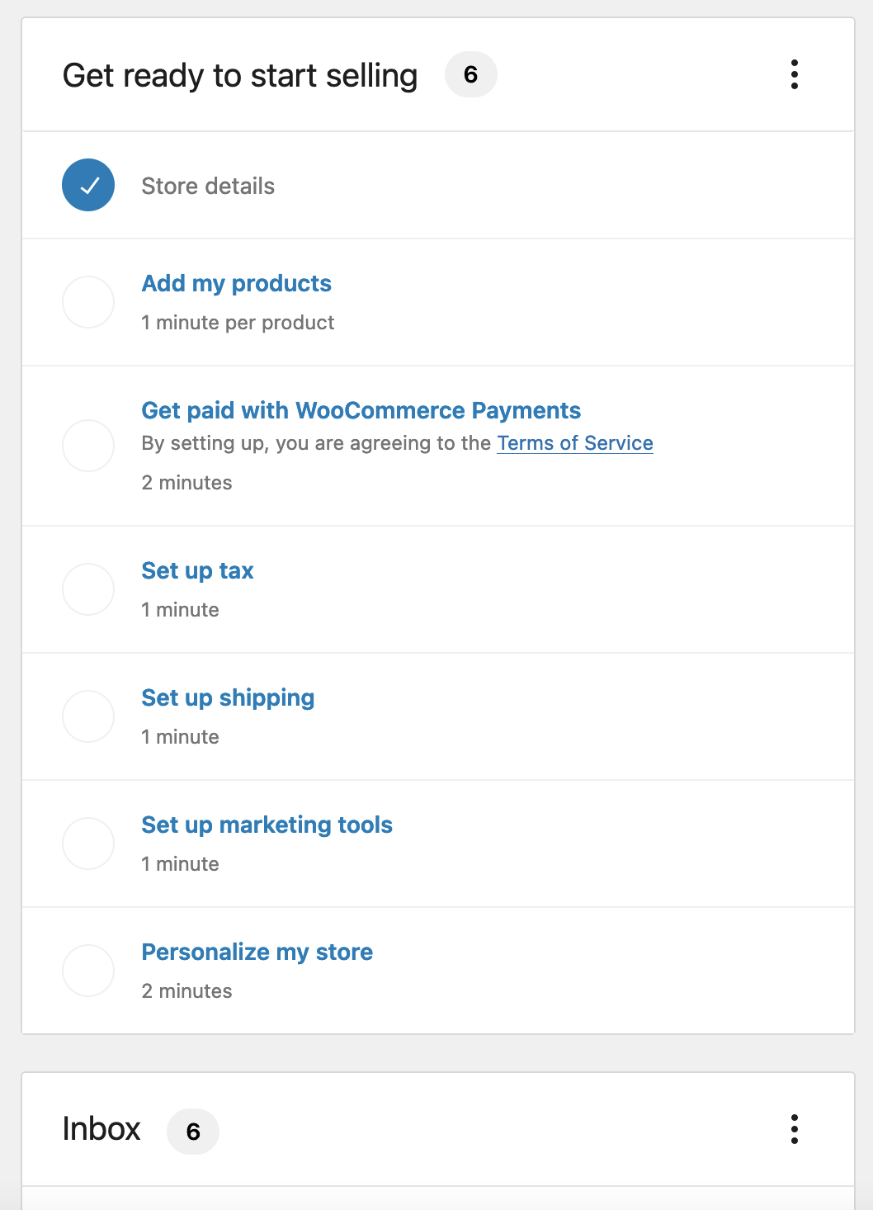
Task: Click the remaining tasks count badge
Action: point(471,74)
